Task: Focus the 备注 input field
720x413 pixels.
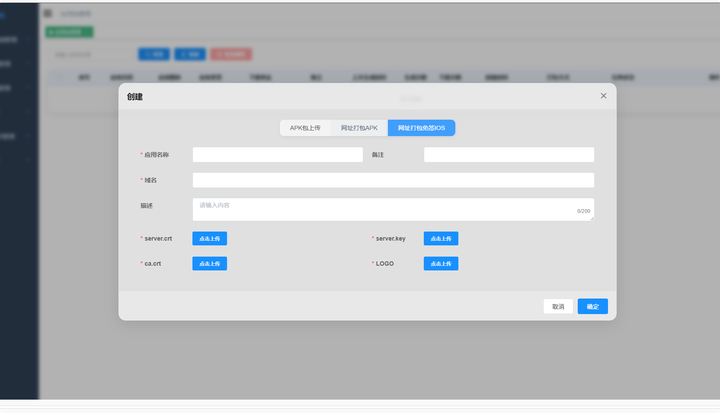Action: pos(509,155)
